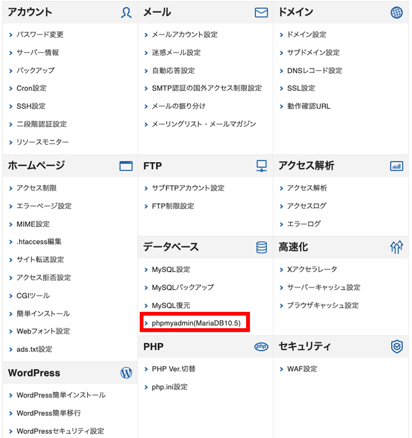412x438 pixels.
Task: Open phpmyadmin(MariaDB10.5)
Action: [x=196, y=323]
